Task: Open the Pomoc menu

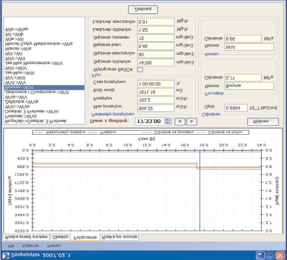Action: pyautogui.click(x=54, y=246)
